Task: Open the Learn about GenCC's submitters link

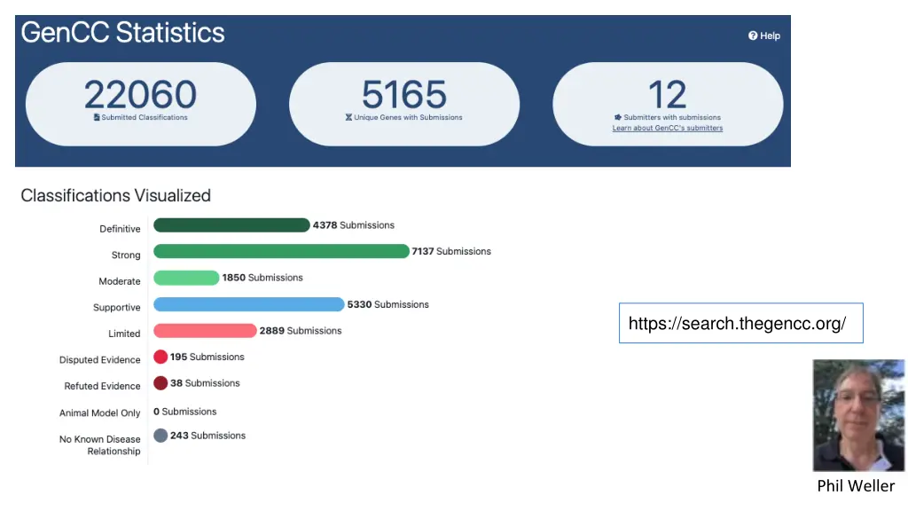Action: pos(668,128)
